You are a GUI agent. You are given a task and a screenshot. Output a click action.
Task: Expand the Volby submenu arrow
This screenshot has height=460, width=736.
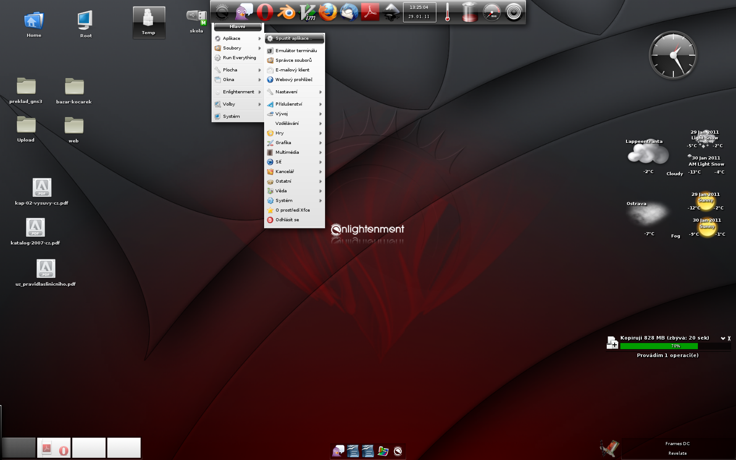pos(259,104)
